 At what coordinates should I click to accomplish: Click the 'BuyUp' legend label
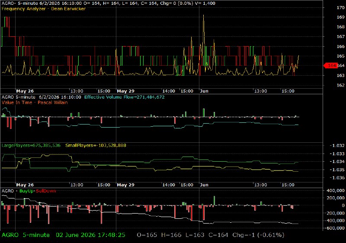click(26, 191)
